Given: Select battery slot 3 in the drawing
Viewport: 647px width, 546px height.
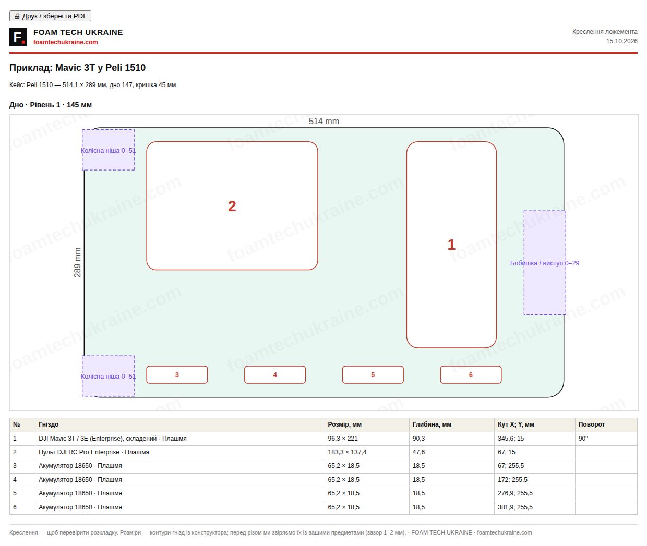Looking at the screenshot, I should 177,375.
